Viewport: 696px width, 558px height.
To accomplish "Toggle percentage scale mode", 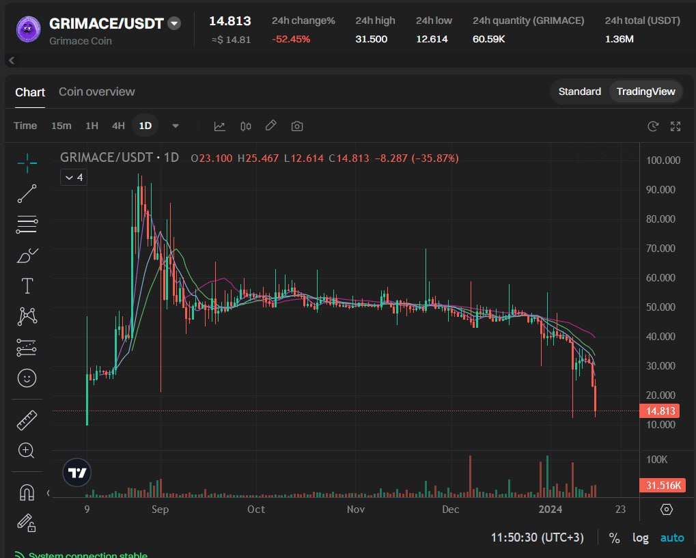I will [614, 538].
